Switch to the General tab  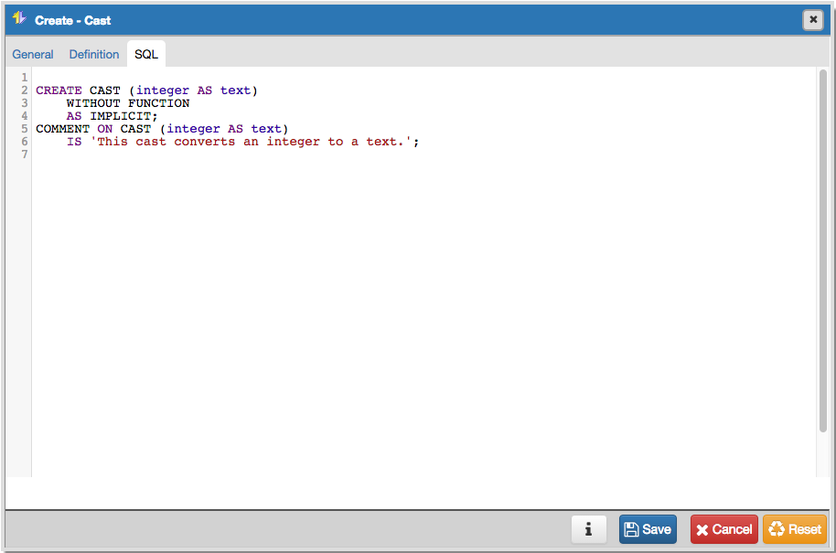pyautogui.click(x=33, y=54)
